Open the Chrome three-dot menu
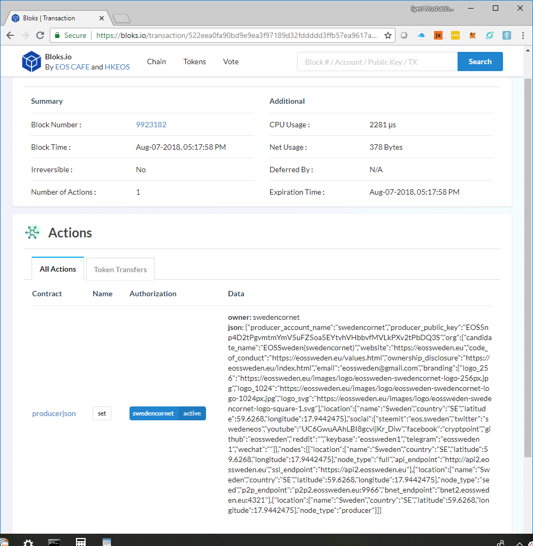533x546 pixels. pyautogui.click(x=523, y=35)
